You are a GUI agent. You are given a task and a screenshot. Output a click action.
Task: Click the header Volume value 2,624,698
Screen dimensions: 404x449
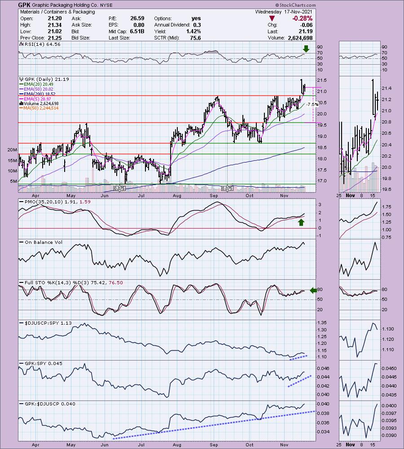pos(300,38)
